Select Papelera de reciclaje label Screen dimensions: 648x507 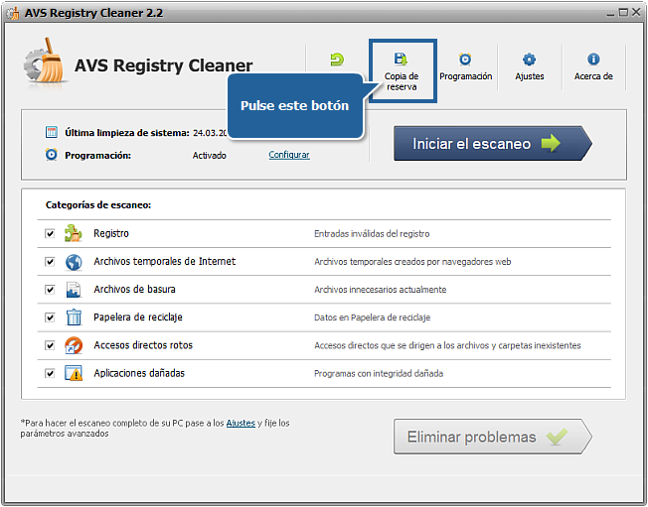[x=137, y=317]
